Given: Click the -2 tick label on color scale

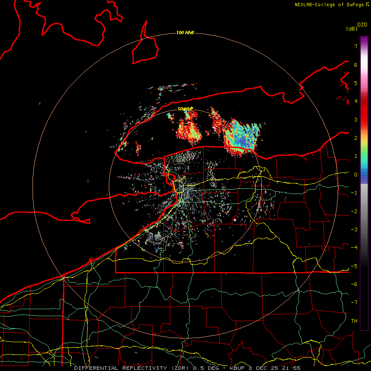Looking at the screenshot, I should 354,211.
